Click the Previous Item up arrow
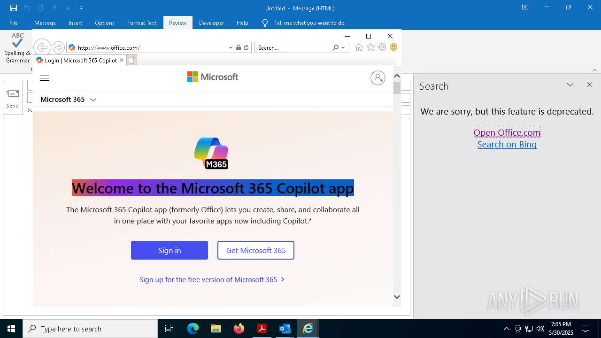This screenshot has width=601, height=338. [54, 8]
